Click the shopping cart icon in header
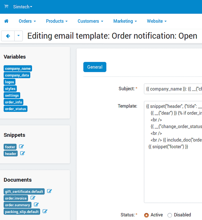Viewport: 202px width, 220px height. (6, 7)
